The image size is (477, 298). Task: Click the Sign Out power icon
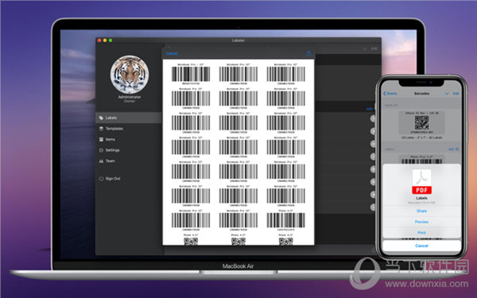tap(101, 179)
